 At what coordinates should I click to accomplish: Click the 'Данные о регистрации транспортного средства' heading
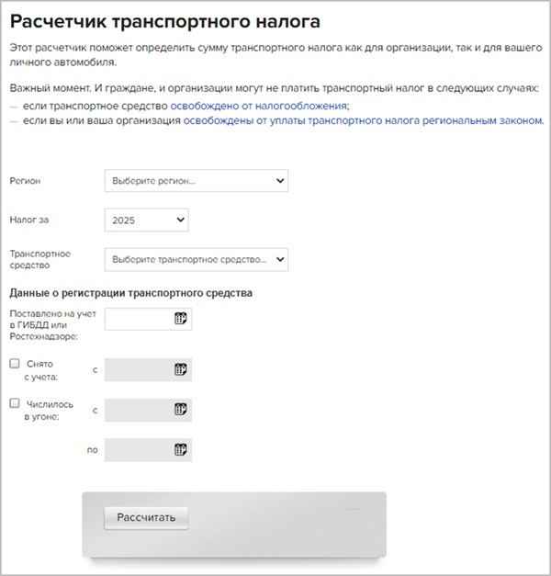tap(130, 293)
